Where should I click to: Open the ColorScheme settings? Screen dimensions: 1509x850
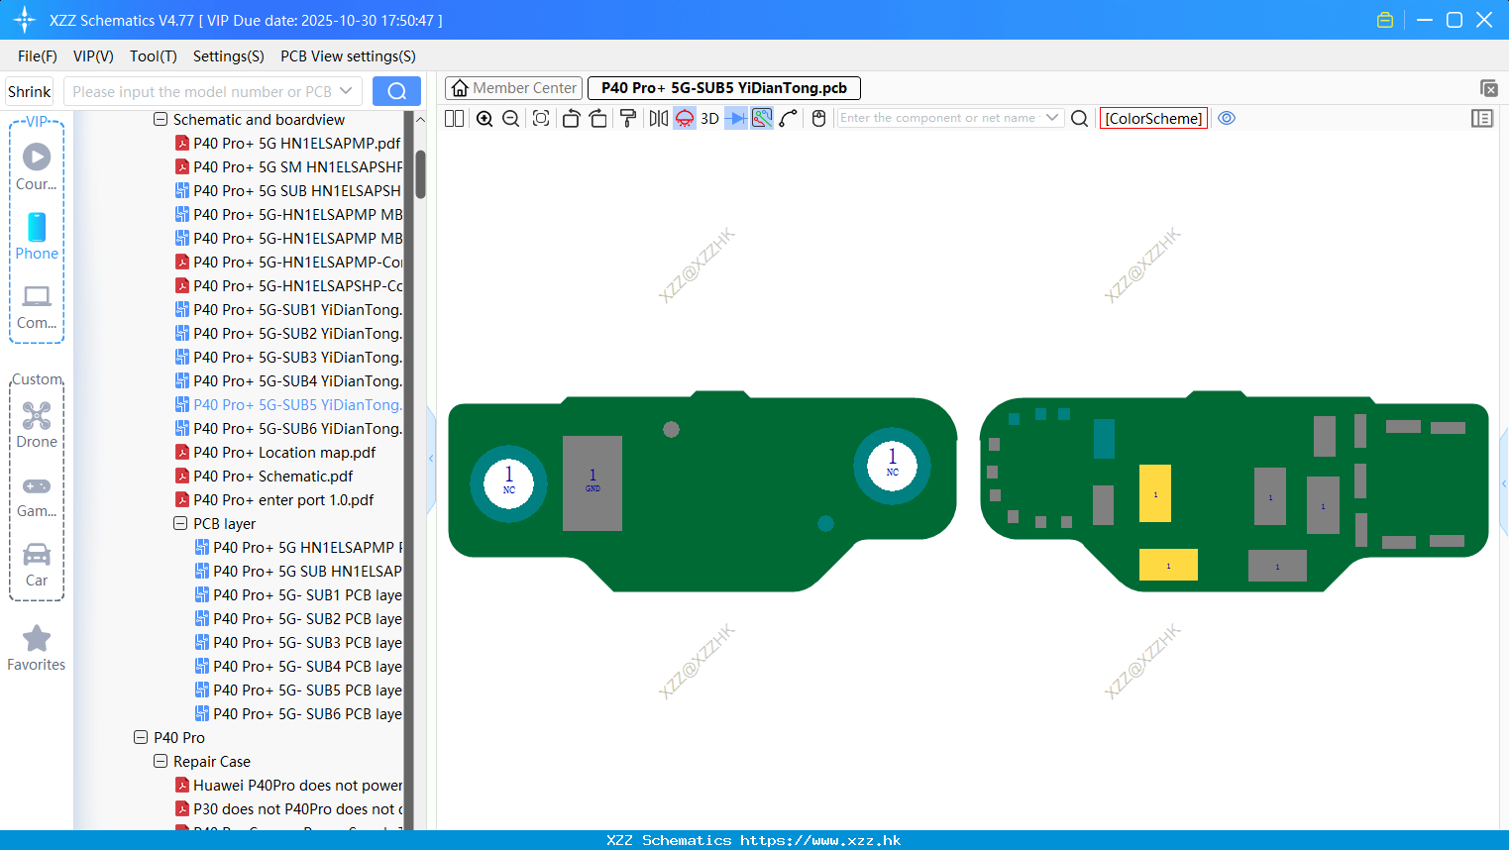[1153, 118]
